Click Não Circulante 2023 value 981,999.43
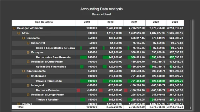 pyautogui.click(x=176, y=71)
